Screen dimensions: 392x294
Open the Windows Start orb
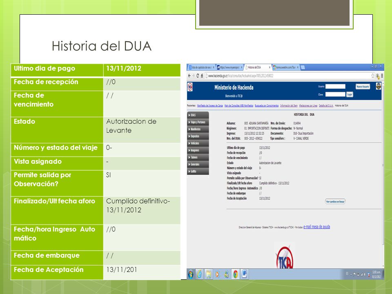(x=191, y=274)
